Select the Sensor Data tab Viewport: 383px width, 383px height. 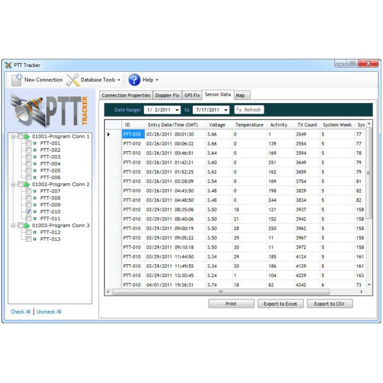click(218, 94)
